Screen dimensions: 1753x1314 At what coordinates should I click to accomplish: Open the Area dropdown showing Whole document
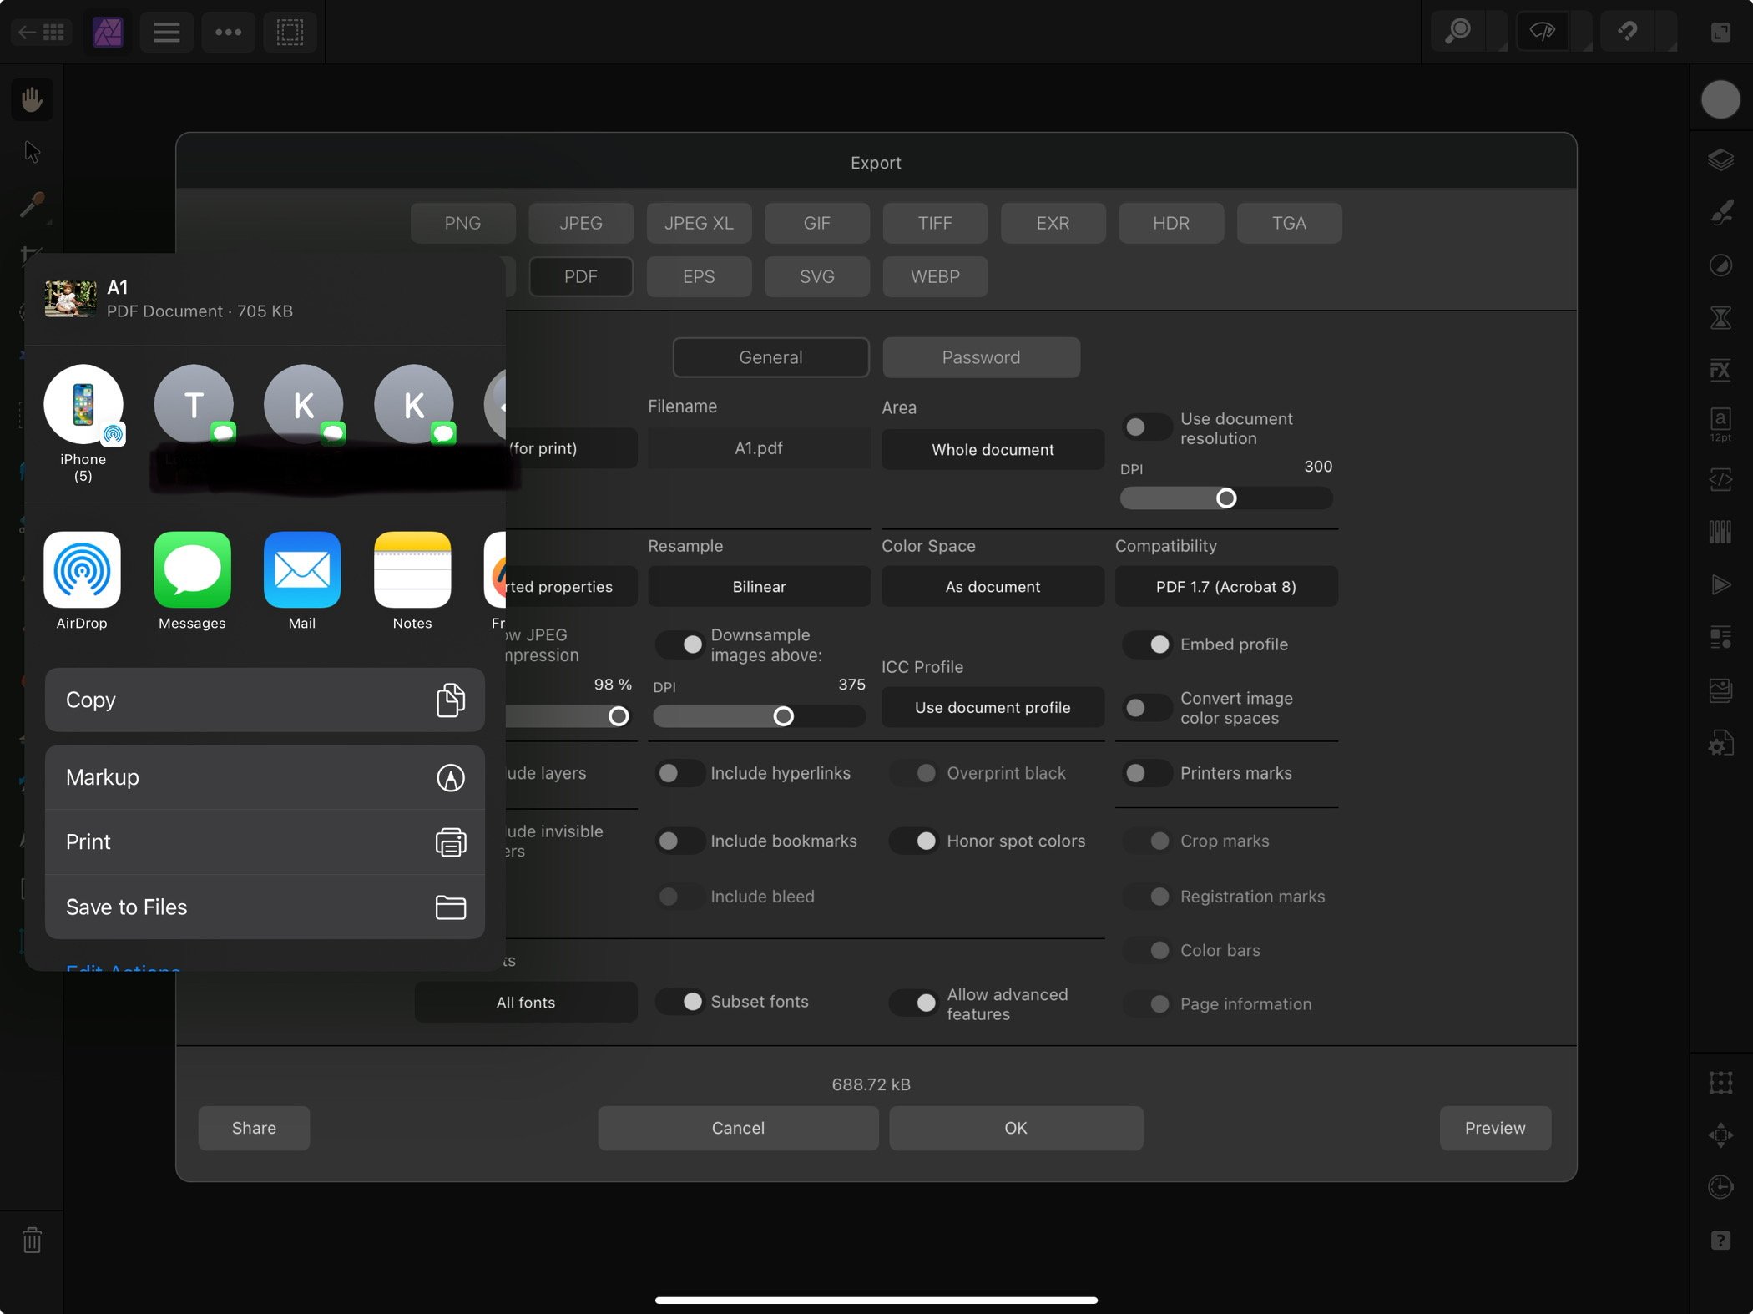993,449
